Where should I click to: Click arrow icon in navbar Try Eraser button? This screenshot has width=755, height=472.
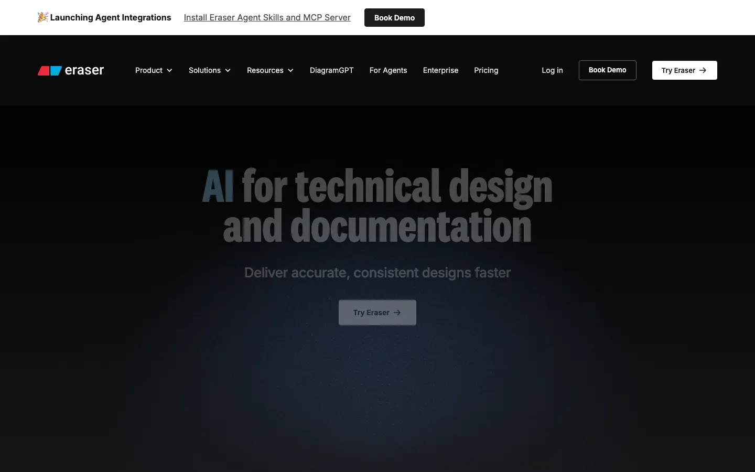coord(703,70)
